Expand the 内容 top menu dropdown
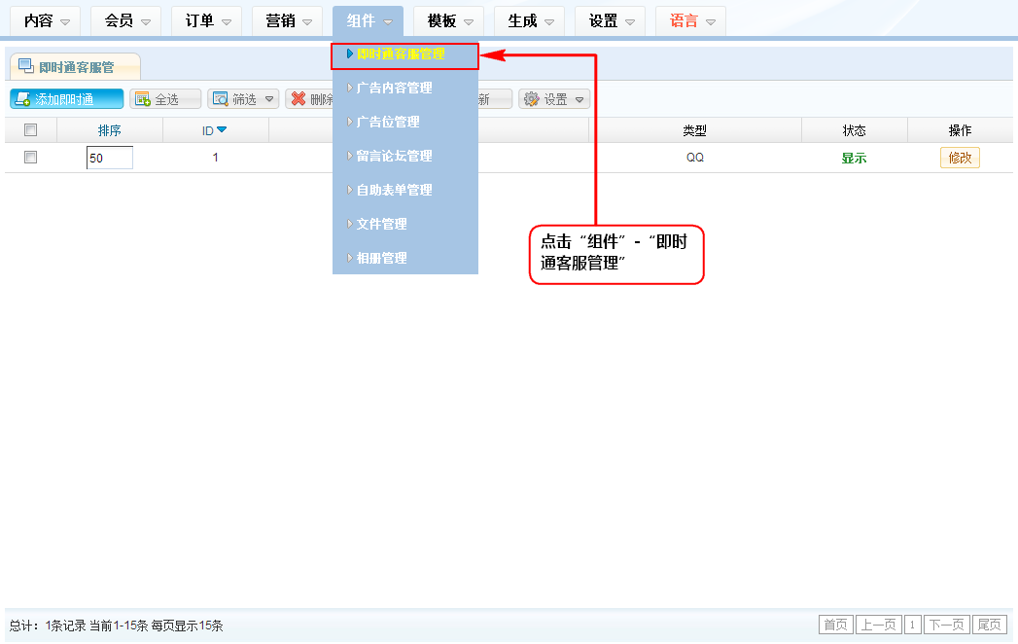Screen dimensions: 1018x644 click(x=65, y=21)
